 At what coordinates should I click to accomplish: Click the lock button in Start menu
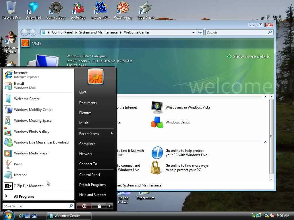[x=99, y=206]
